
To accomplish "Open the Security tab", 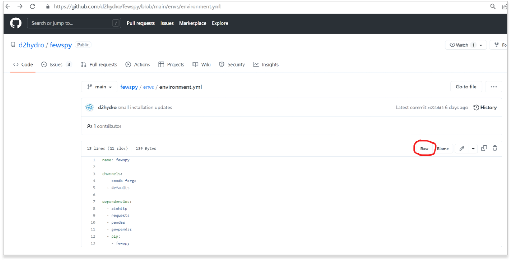I will pos(232,64).
